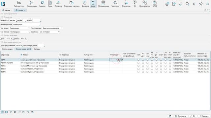The height and width of the screenshot is (118, 211).
Task: Close the active Акция document tab
Action: click(24, 10)
